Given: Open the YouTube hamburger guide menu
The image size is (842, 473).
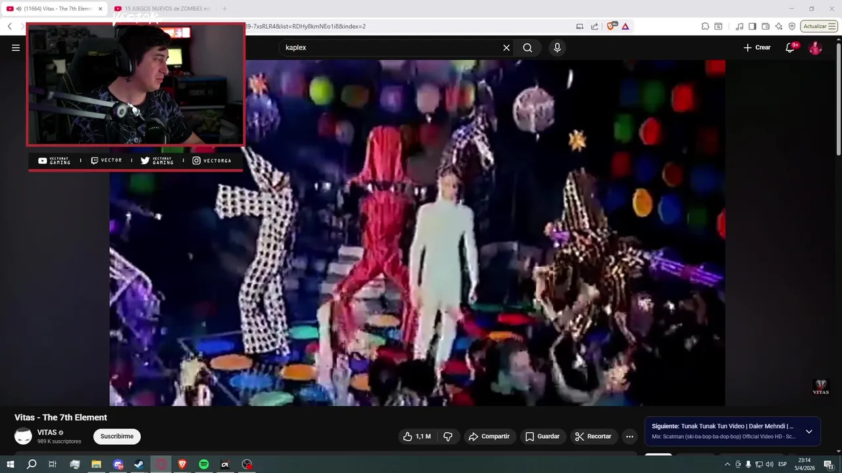Looking at the screenshot, I should (x=16, y=47).
